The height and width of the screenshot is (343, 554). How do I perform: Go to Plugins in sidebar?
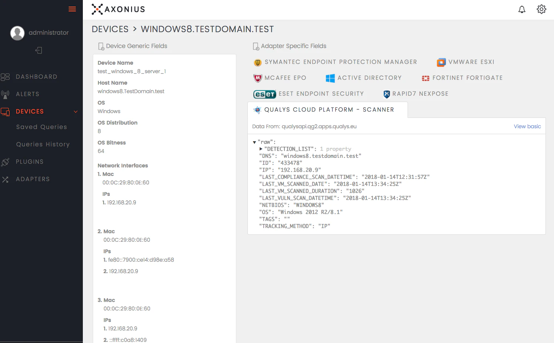(x=30, y=162)
